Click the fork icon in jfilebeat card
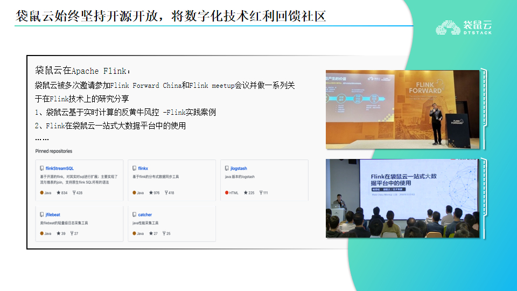Image resolution: width=517 pixels, height=291 pixels. click(72, 233)
